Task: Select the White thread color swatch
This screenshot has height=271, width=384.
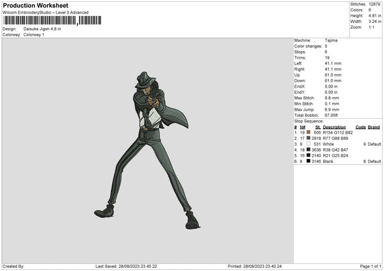Action: point(308,144)
